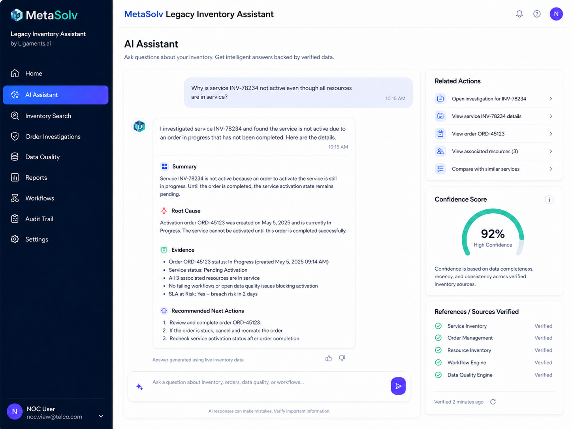Open the Reports section
Image resolution: width=572 pixels, height=429 pixels.
point(56,177)
